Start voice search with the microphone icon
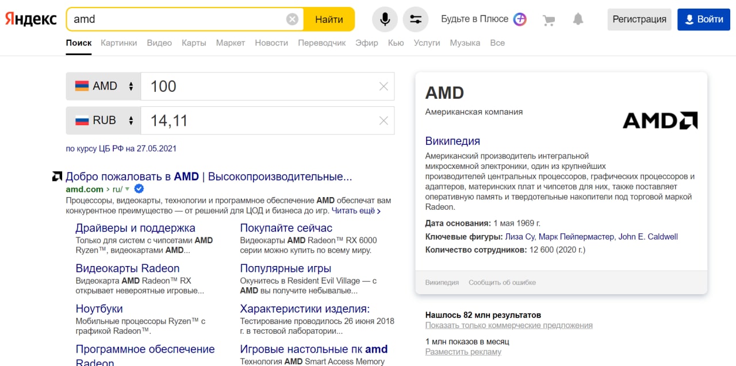The width and height of the screenshot is (736, 366). tap(385, 20)
